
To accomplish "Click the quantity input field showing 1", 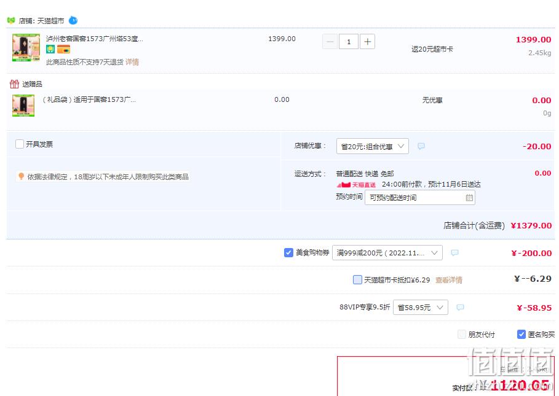I will coord(349,42).
